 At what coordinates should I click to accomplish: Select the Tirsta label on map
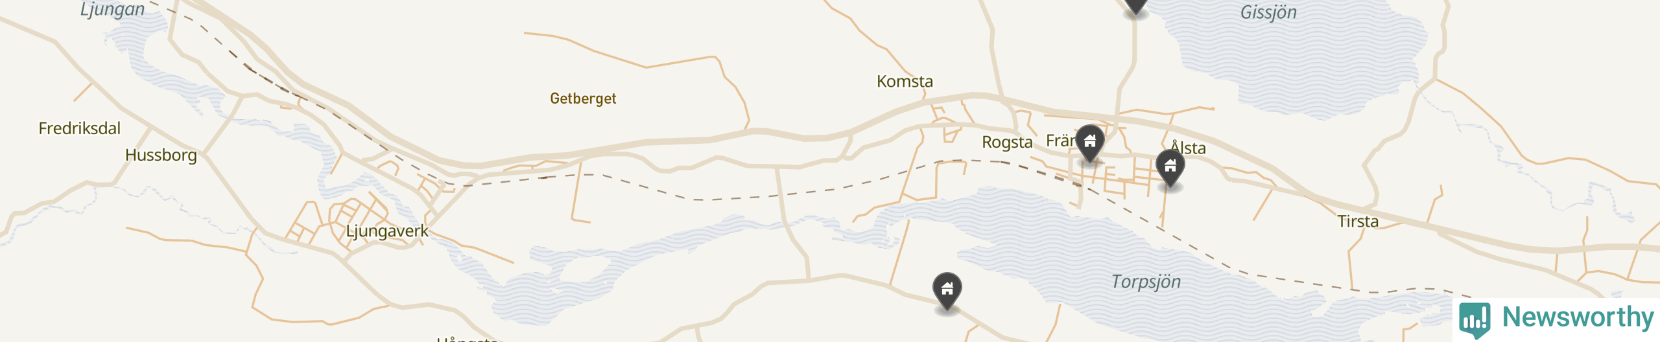[x=1358, y=222]
